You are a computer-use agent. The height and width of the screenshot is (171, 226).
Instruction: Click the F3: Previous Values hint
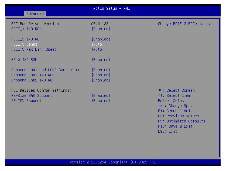pyautogui.click(x=178, y=116)
